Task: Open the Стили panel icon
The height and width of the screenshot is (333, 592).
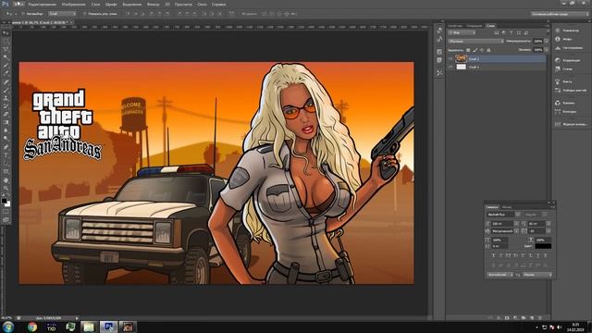Action: (x=558, y=69)
